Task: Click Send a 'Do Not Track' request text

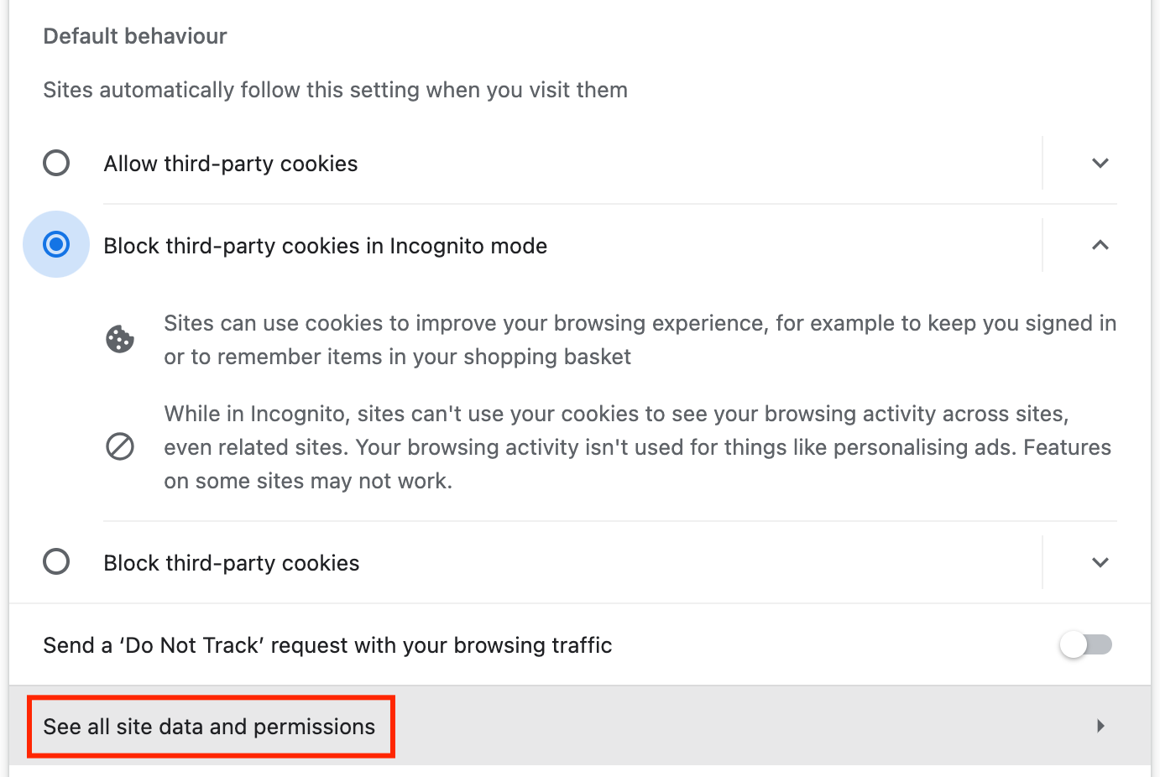Action: click(327, 645)
